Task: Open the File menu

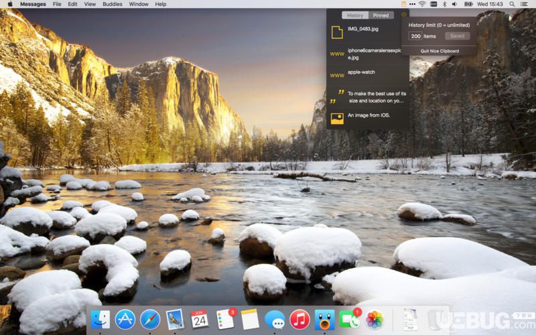Action: pyautogui.click(x=57, y=4)
